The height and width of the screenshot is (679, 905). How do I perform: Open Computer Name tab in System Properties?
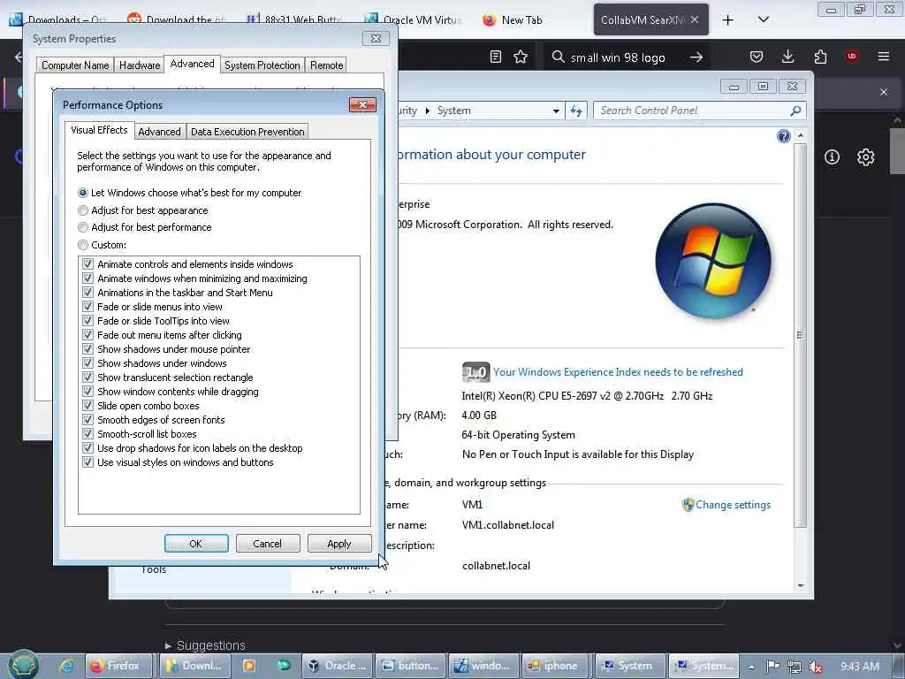tap(75, 65)
